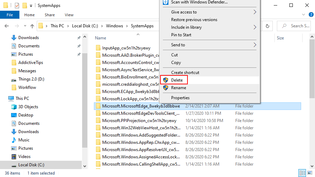Open pinned Pictures in Quick access
The image size is (315, 177).
point(26,54)
